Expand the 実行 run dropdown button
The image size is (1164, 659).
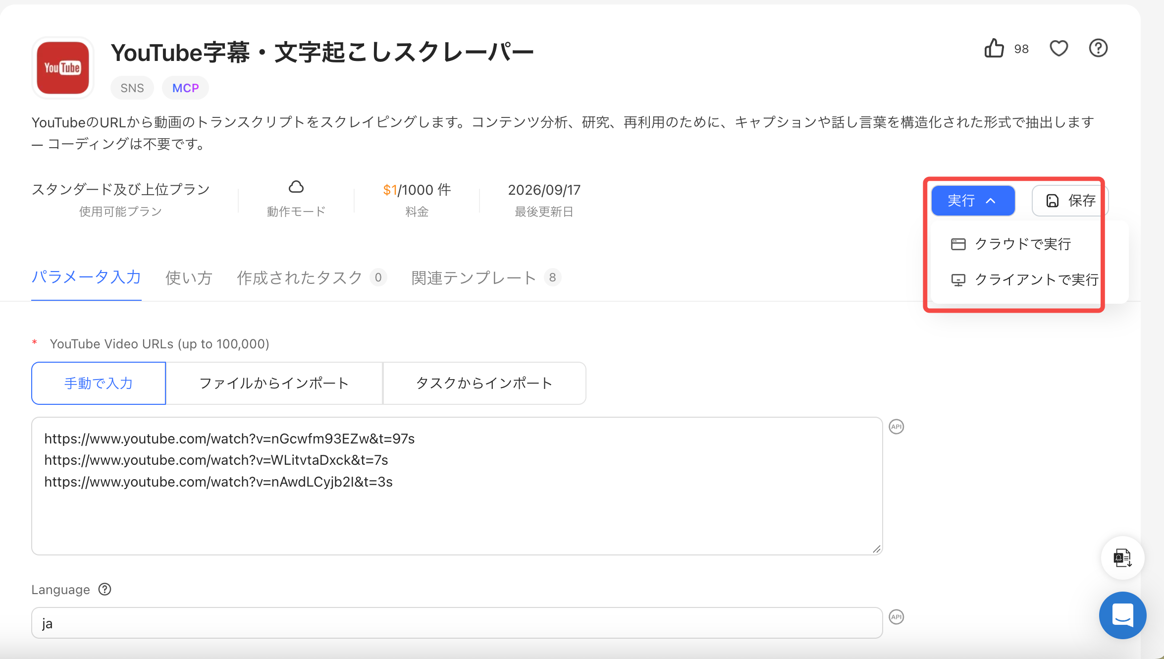click(973, 201)
